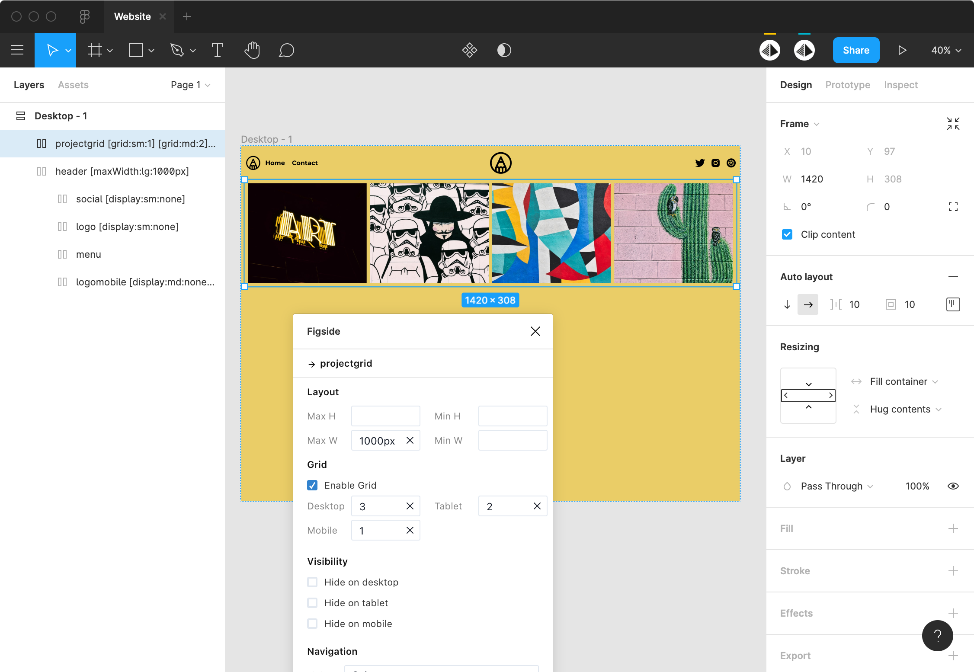974x672 pixels.
Task: Select the Comment tool
Action: 286,50
